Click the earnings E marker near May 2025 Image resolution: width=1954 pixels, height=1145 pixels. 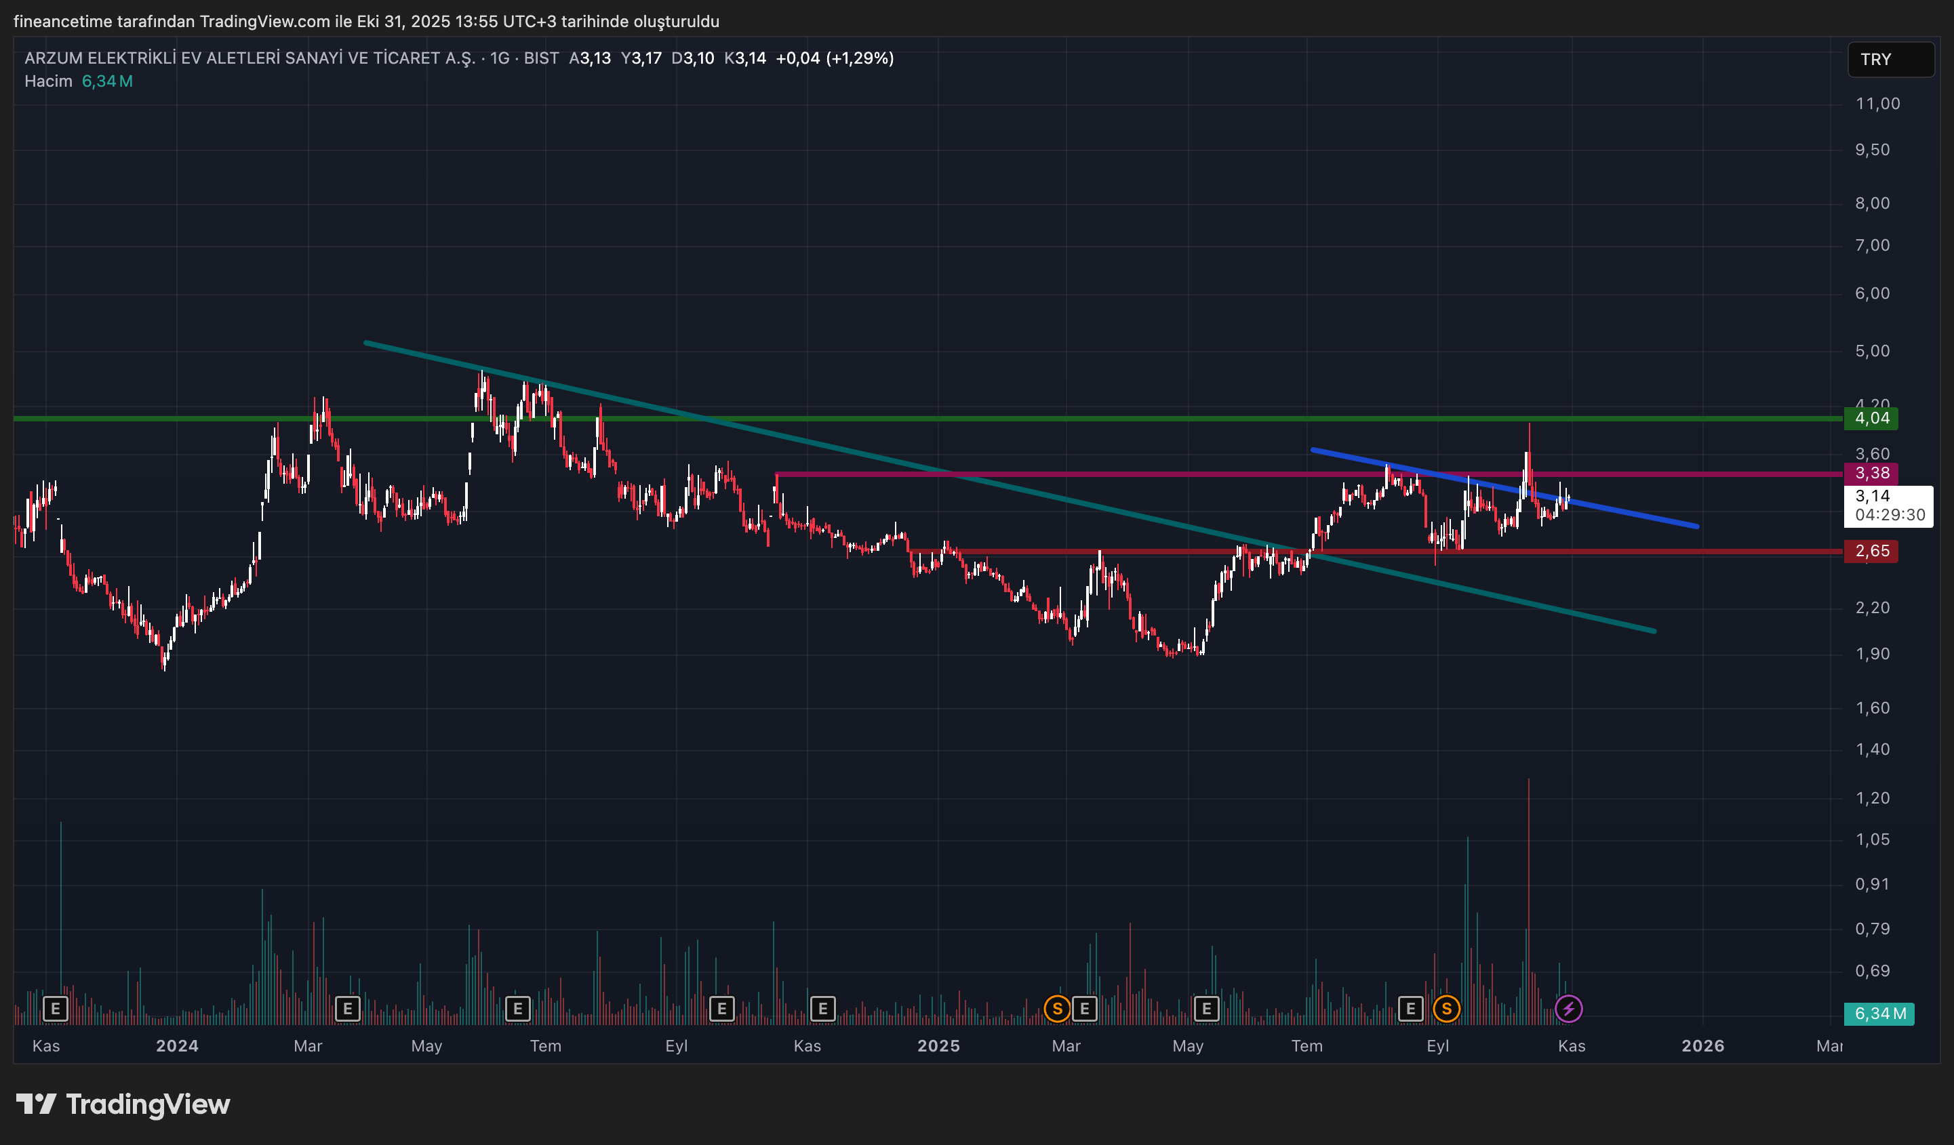(1207, 1009)
